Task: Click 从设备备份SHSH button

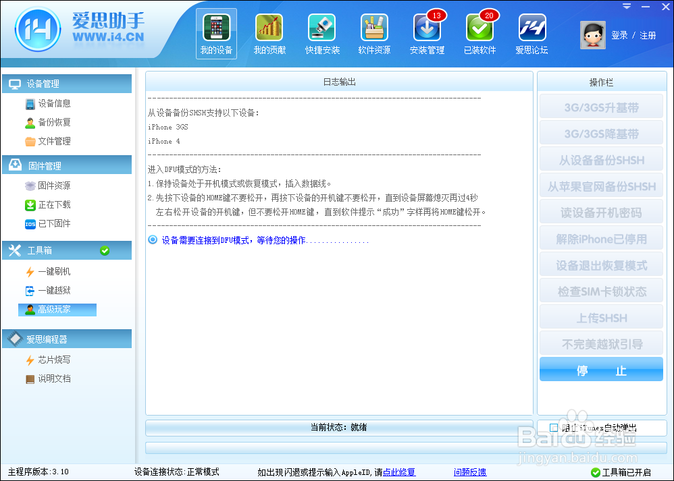Action: pos(601,160)
